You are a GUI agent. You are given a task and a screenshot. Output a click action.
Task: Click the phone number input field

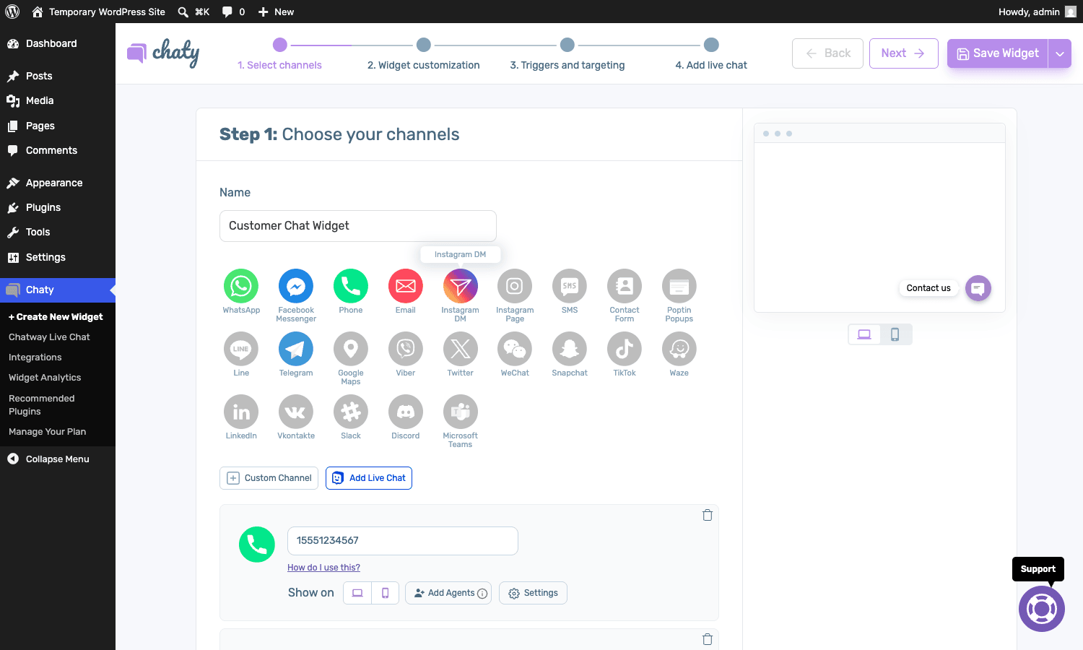pos(403,541)
